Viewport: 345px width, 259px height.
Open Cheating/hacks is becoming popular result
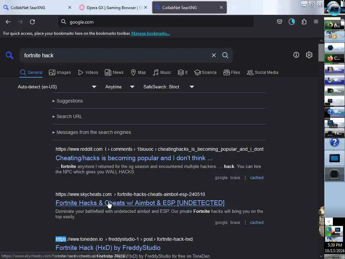(134, 158)
